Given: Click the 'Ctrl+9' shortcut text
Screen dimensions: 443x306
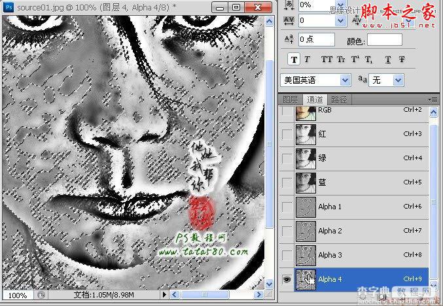Looking at the screenshot, I should coord(412,279).
